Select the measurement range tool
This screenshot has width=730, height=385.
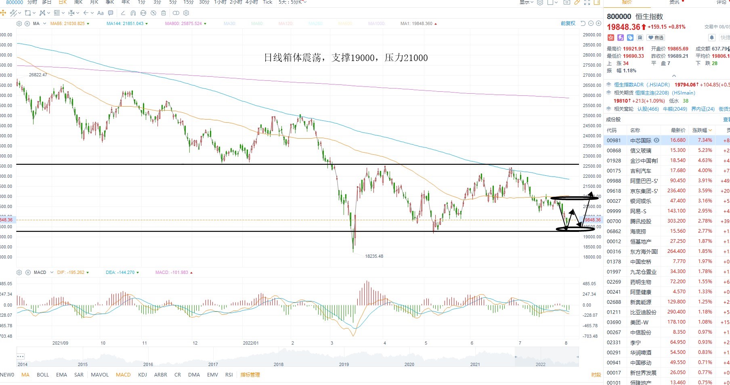[71, 13]
